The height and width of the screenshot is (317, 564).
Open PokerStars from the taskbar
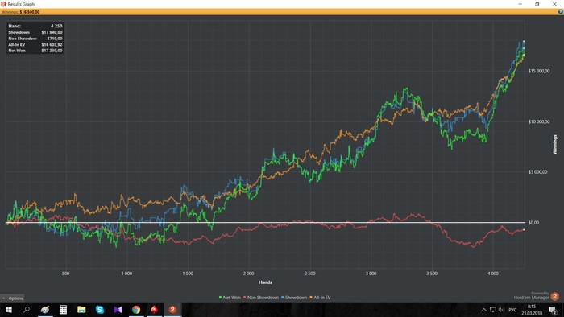155,310
